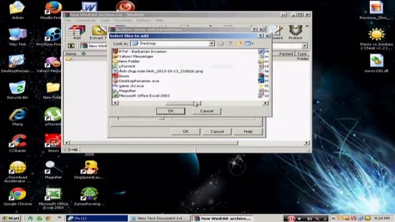Select Microsoft Office Excel 2003 in file list
This screenshot has height=222, width=395.
141,96
